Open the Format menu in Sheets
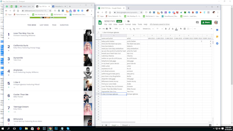Screen dimensions: 233x131 point(128,24)
